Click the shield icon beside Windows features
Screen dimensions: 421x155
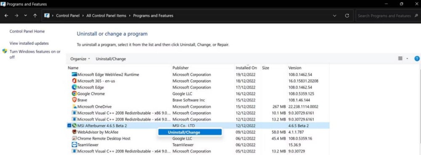click(x=5, y=51)
